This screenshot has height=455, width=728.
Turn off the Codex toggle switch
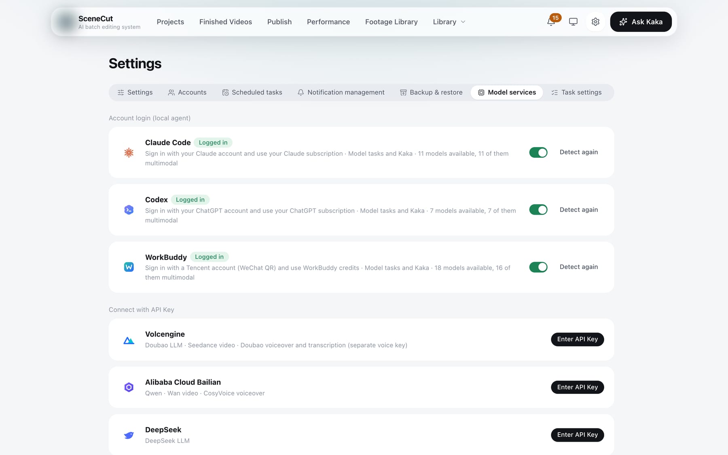point(538,210)
